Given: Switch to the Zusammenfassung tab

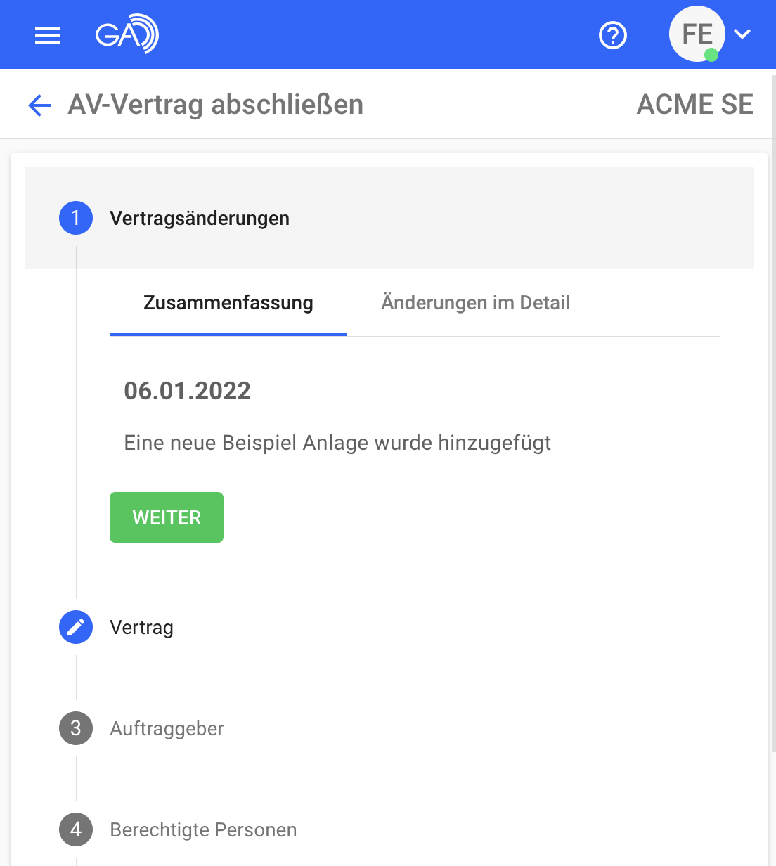Looking at the screenshot, I should click(x=228, y=303).
